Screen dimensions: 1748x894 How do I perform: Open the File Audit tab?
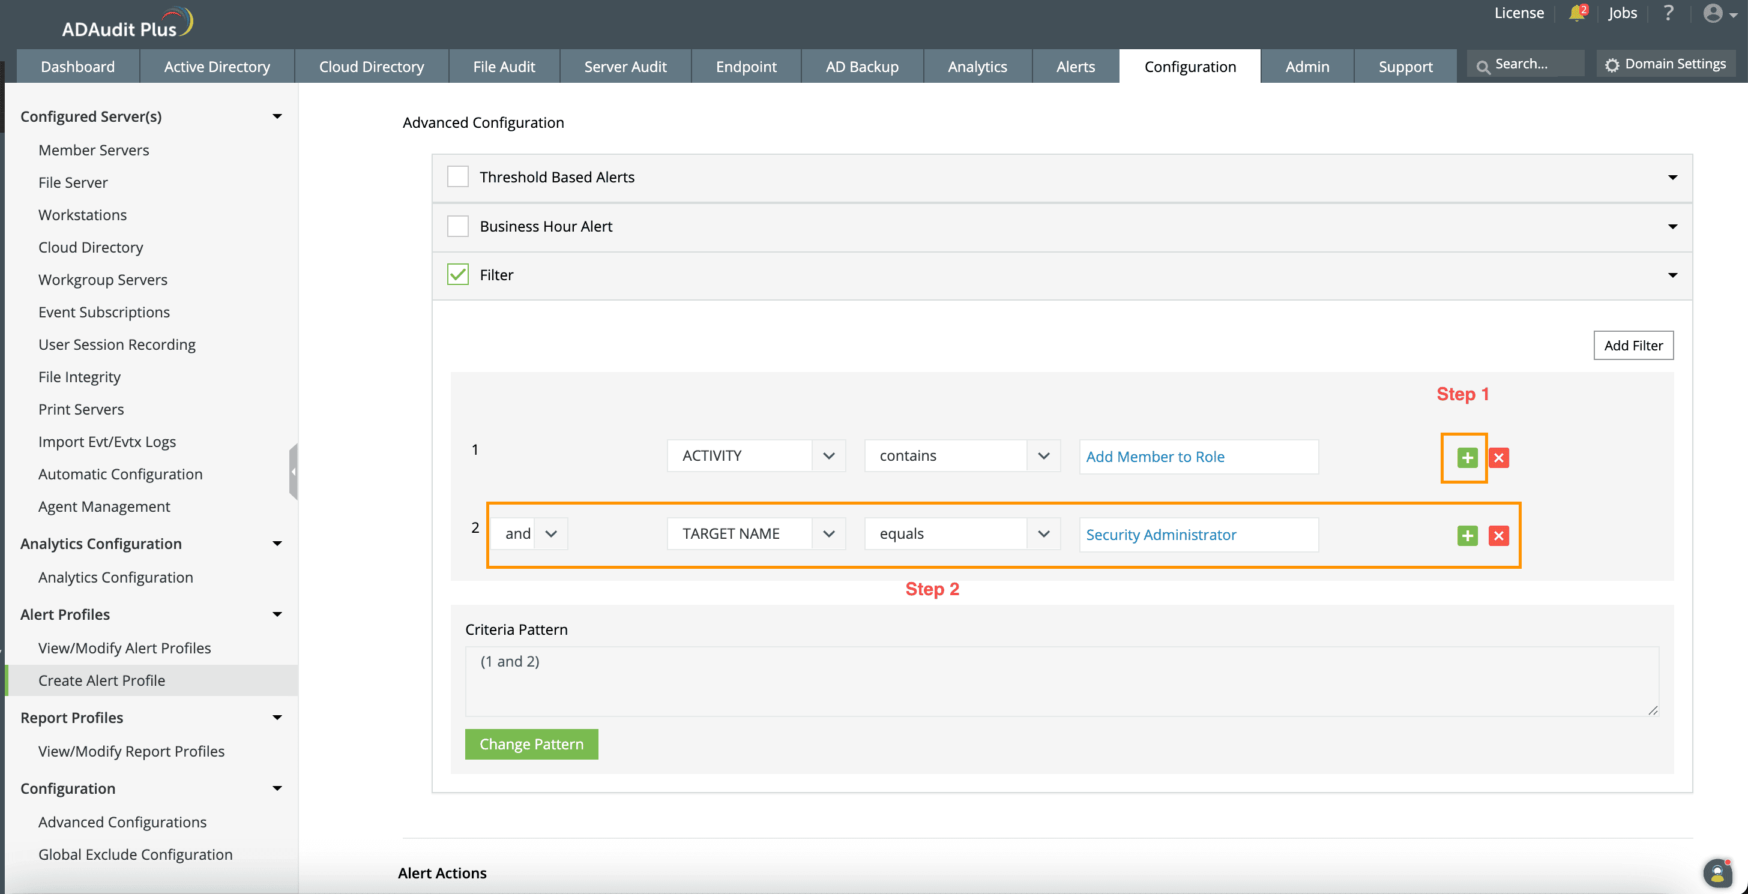(x=504, y=67)
